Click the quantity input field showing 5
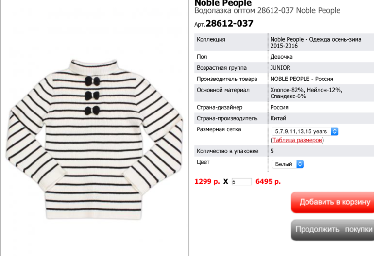The width and height of the screenshot is (374, 256). [x=241, y=182]
